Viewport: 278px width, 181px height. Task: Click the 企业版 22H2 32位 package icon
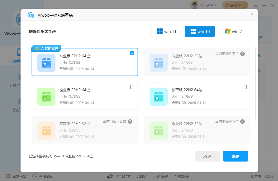click(159, 131)
